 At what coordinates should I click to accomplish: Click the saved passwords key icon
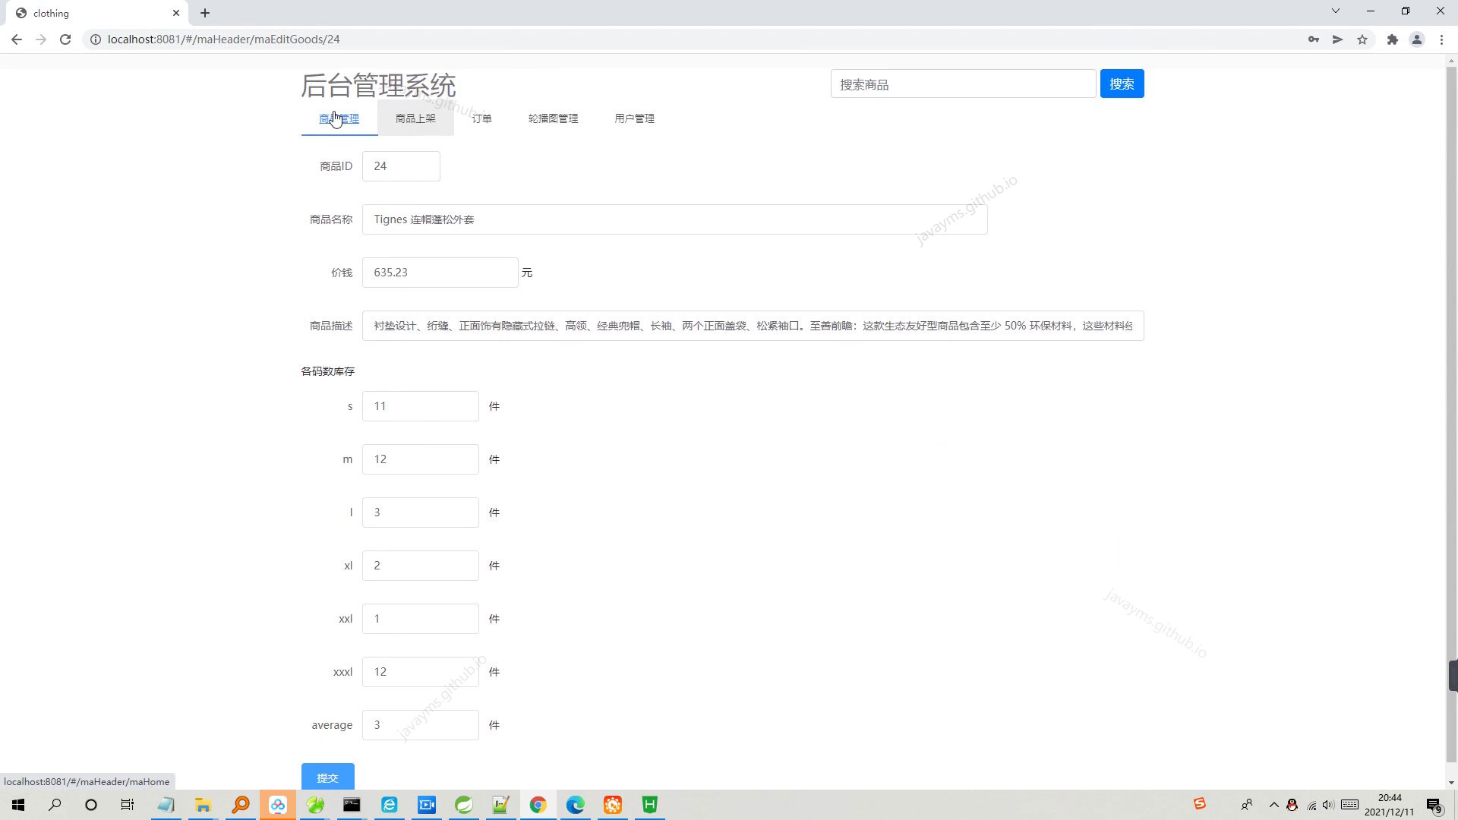click(1313, 39)
